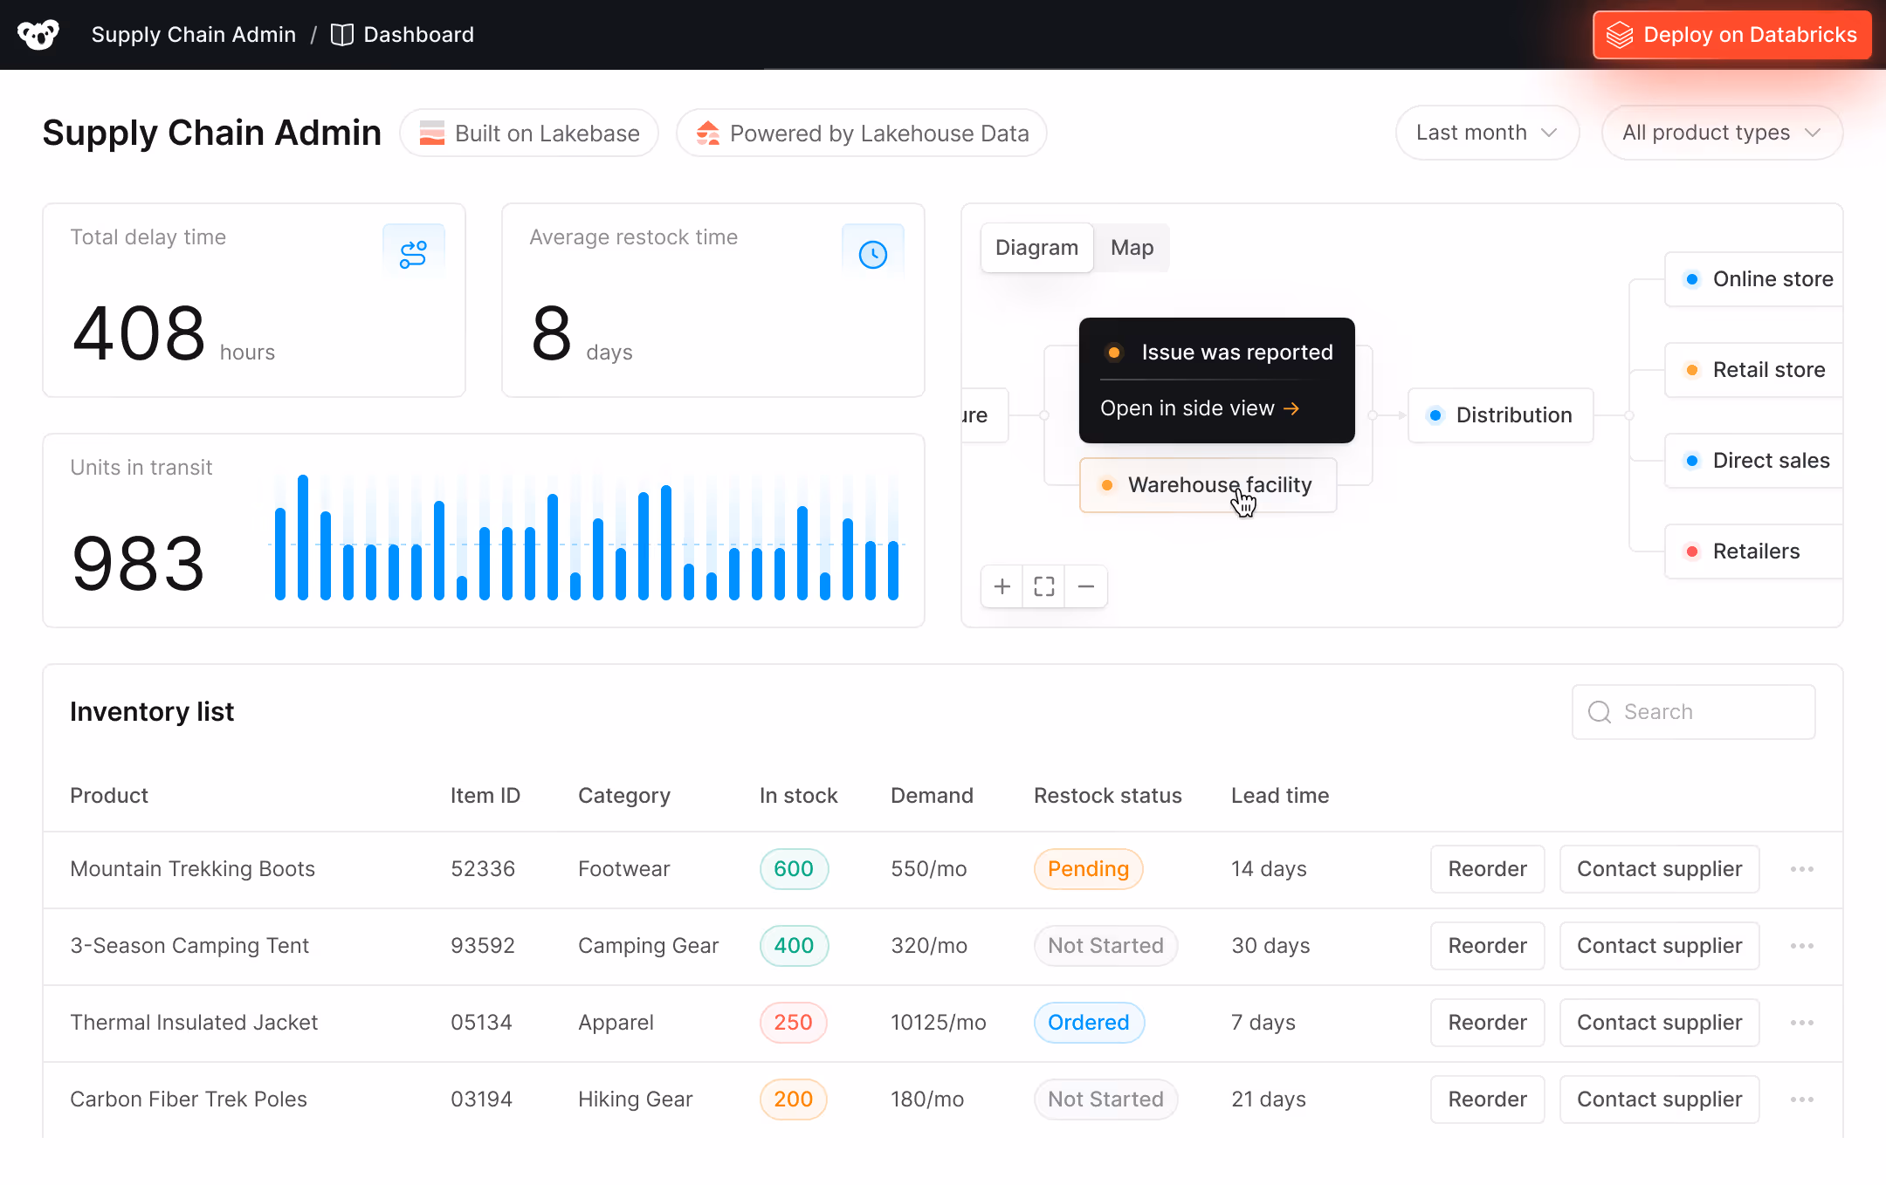Toggle the Pending restock status for Mountain Trekking Boots
1886x1185 pixels.
(x=1088, y=869)
